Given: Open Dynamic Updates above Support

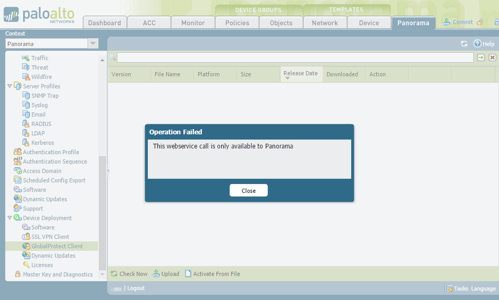Looking at the screenshot, I should pos(45,199).
